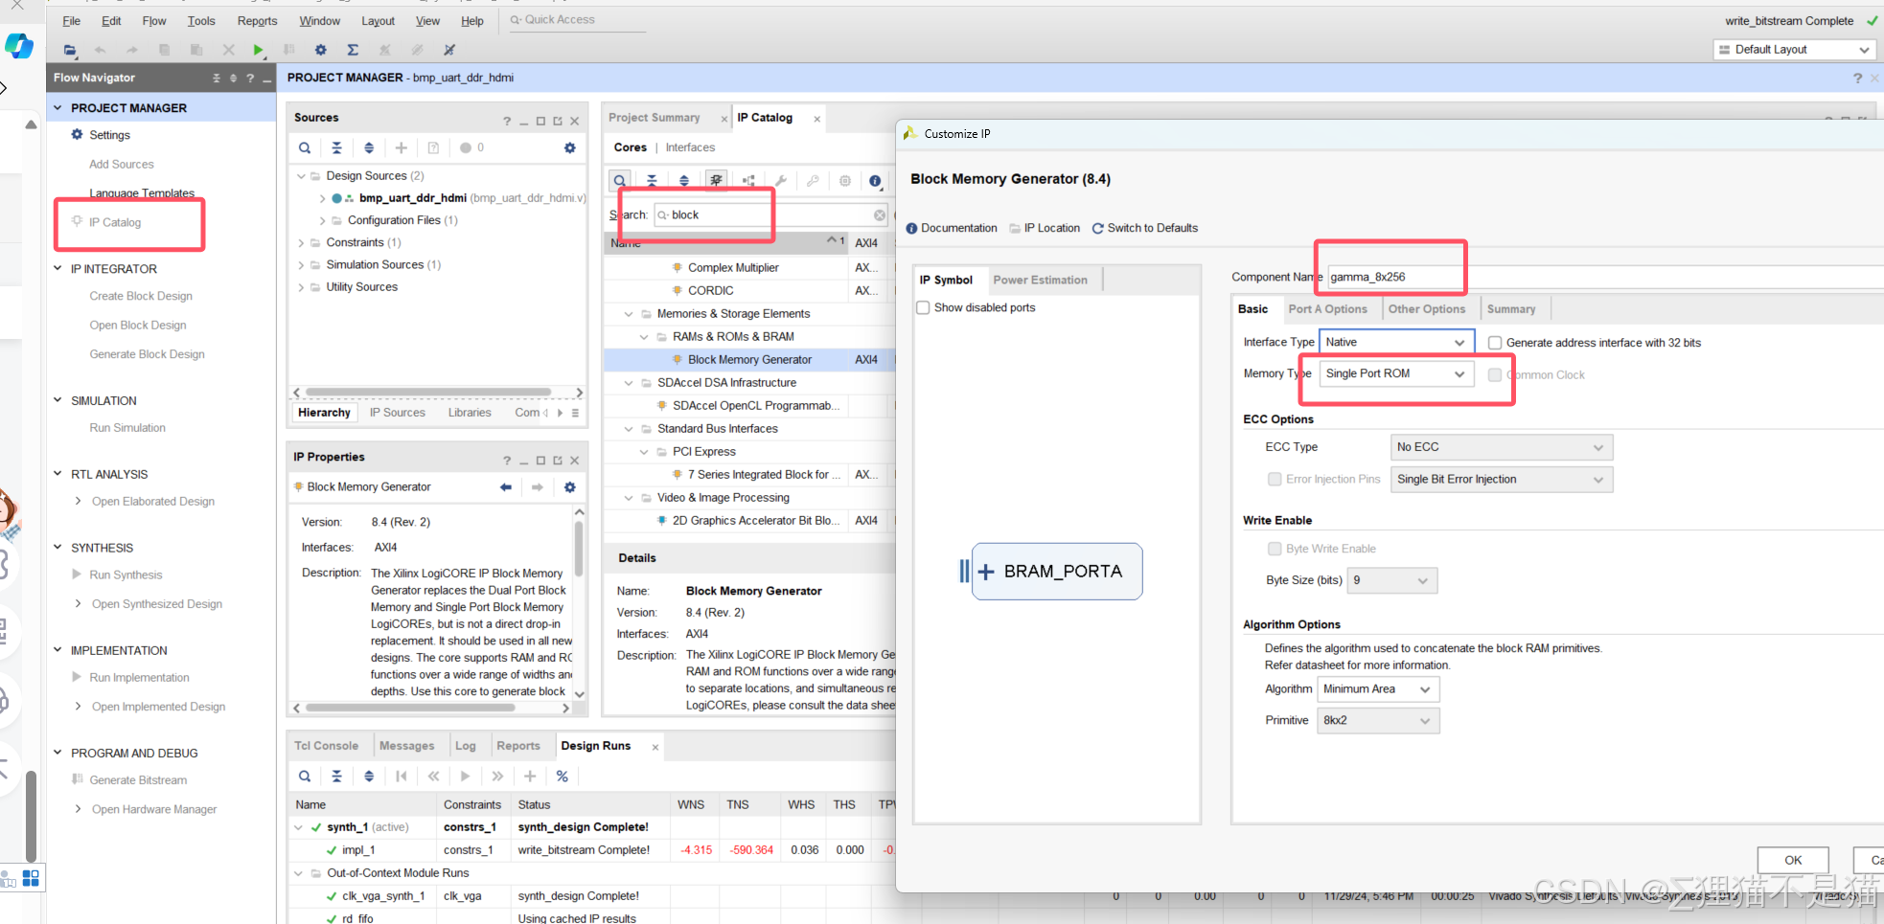Click the customize wrench icon in IP Catalog
The image size is (1884, 924).
coord(781,180)
